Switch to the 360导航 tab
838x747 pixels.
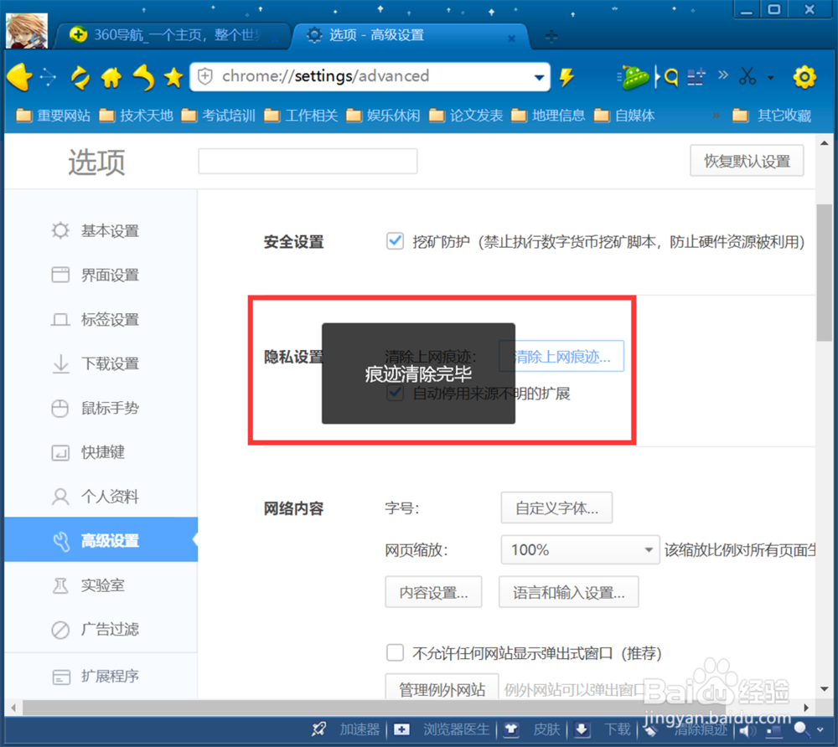click(171, 35)
